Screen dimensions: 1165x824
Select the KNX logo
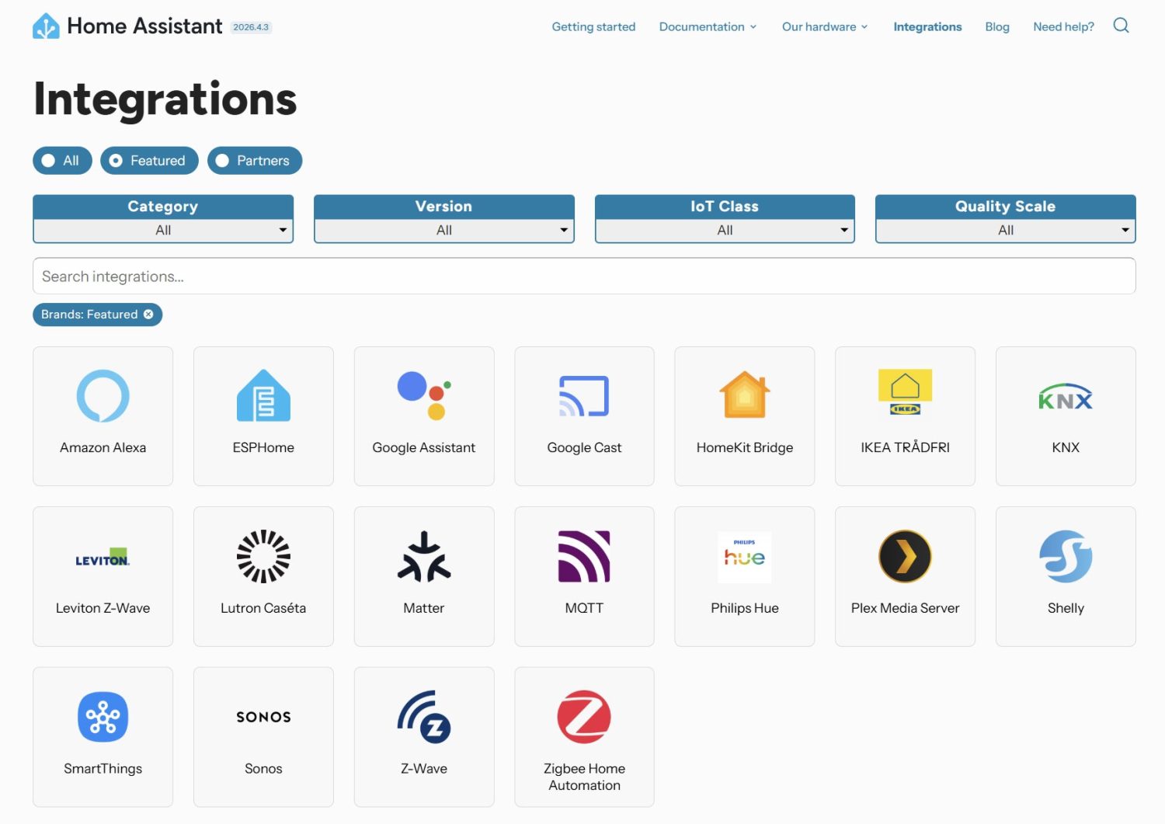click(x=1066, y=397)
